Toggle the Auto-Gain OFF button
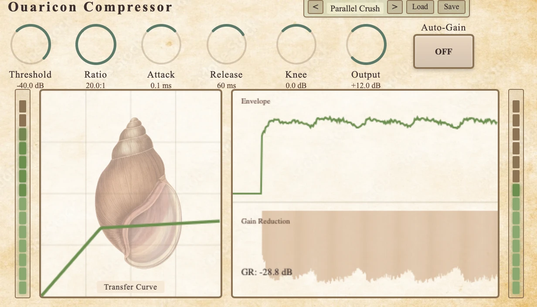537x307 pixels. click(443, 52)
